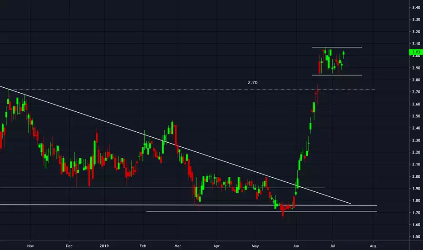Click the 3.40 price axis label

pyautogui.click(x=416, y=8)
